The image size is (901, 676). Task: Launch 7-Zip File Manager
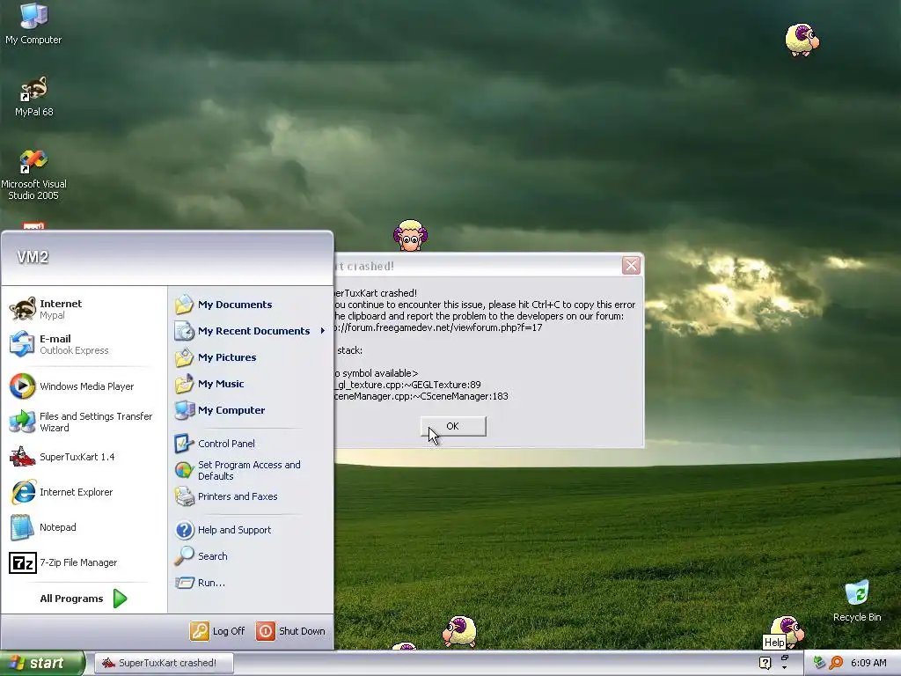[63, 562]
